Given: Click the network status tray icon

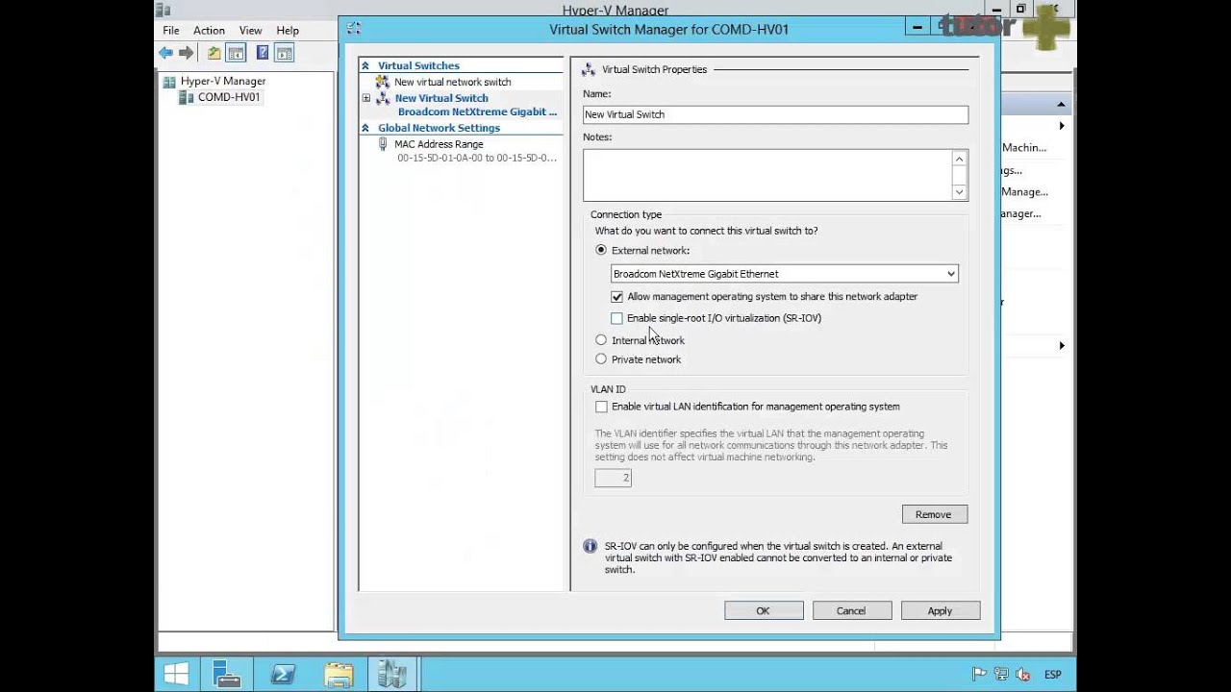Looking at the screenshot, I should point(1001,675).
